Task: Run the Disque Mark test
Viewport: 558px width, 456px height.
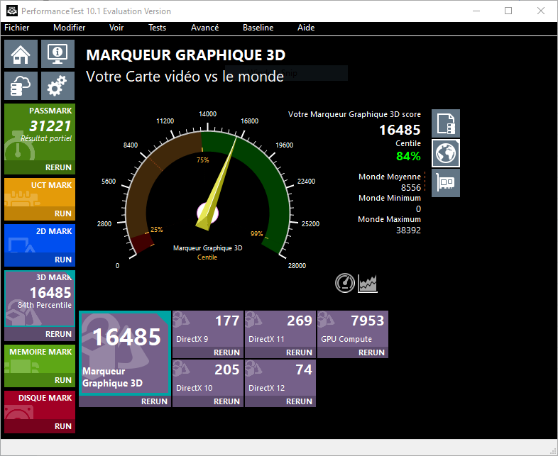Action: click(63, 426)
